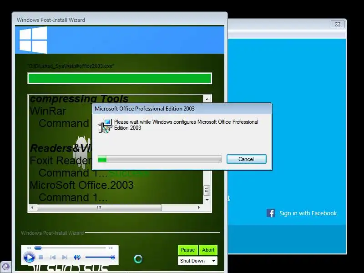This screenshot has width=364, height=273.
Task: Adjust the media player volume slider
Action: click(100, 257)
